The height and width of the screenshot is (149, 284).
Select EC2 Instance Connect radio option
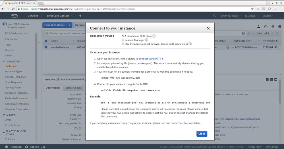(x=123, y=44)
